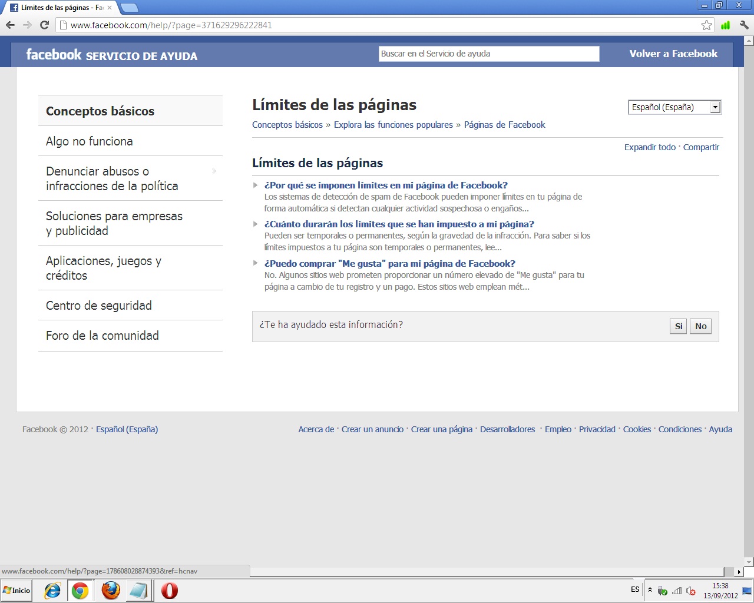Click the vertical scrollbar up arrow
The height and width of the screenshot is (603, 754).
tap(749, 41)
